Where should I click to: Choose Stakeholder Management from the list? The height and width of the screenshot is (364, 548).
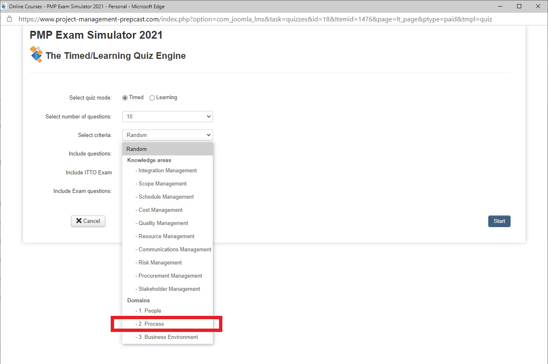pos(168,289)
